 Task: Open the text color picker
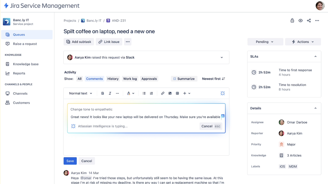[x=130, y=93]
